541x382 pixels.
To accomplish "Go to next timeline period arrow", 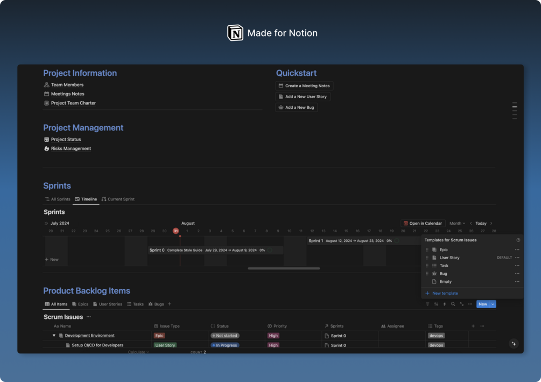I will (491, 224).
